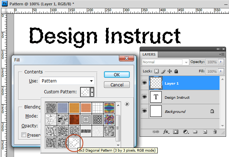Screen dimensions: 229x157
Task: Select the Design Instruct text layer thumbnail
Action: coord(156,97)
